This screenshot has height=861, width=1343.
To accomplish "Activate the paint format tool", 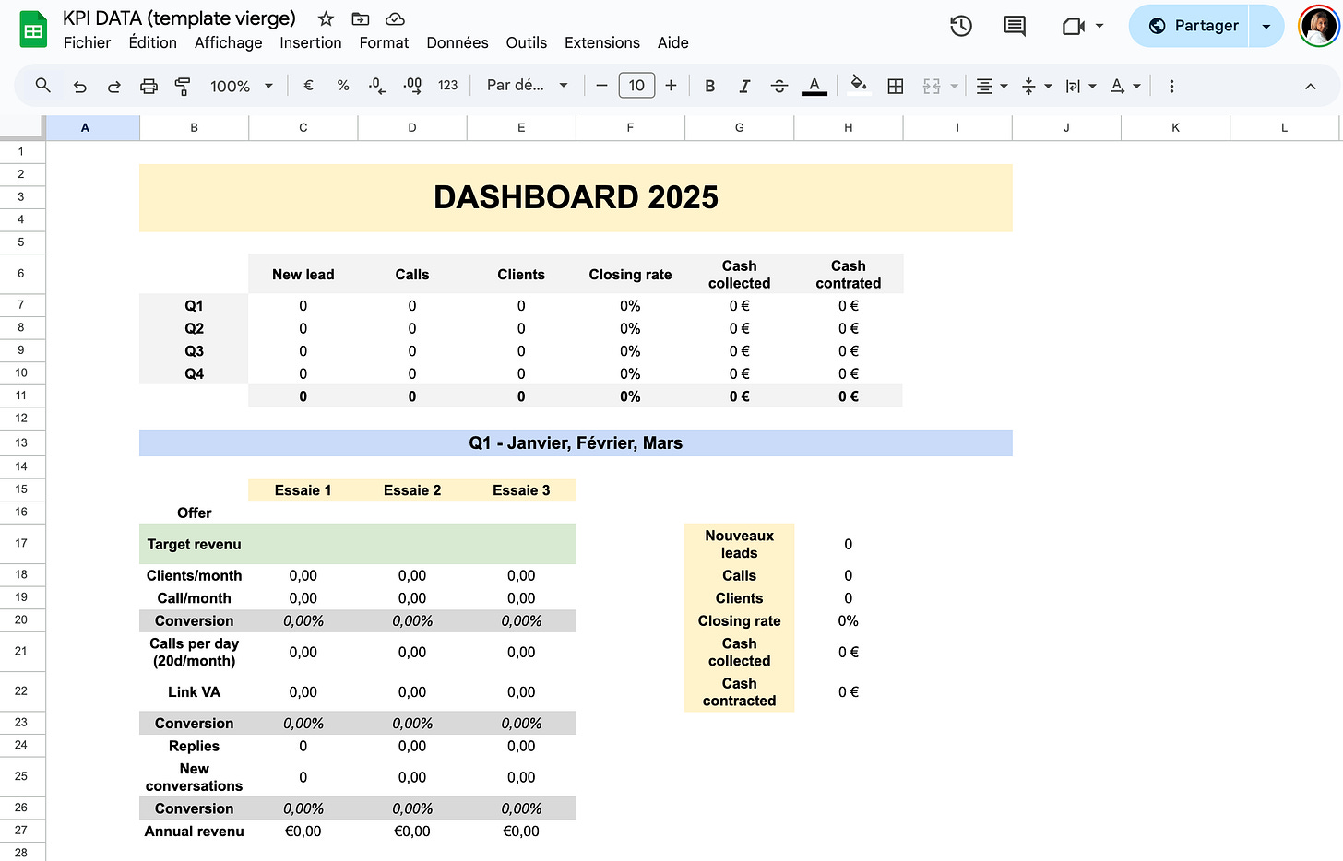I will [183, 86].
